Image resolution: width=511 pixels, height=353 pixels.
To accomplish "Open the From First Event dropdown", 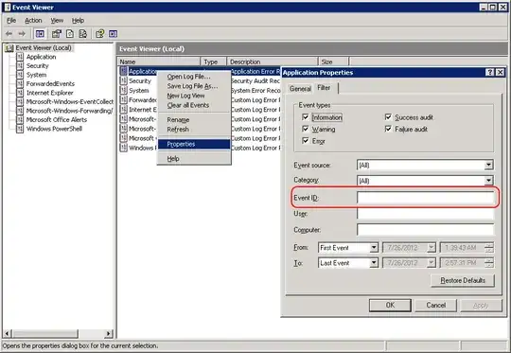I will 374,248.
